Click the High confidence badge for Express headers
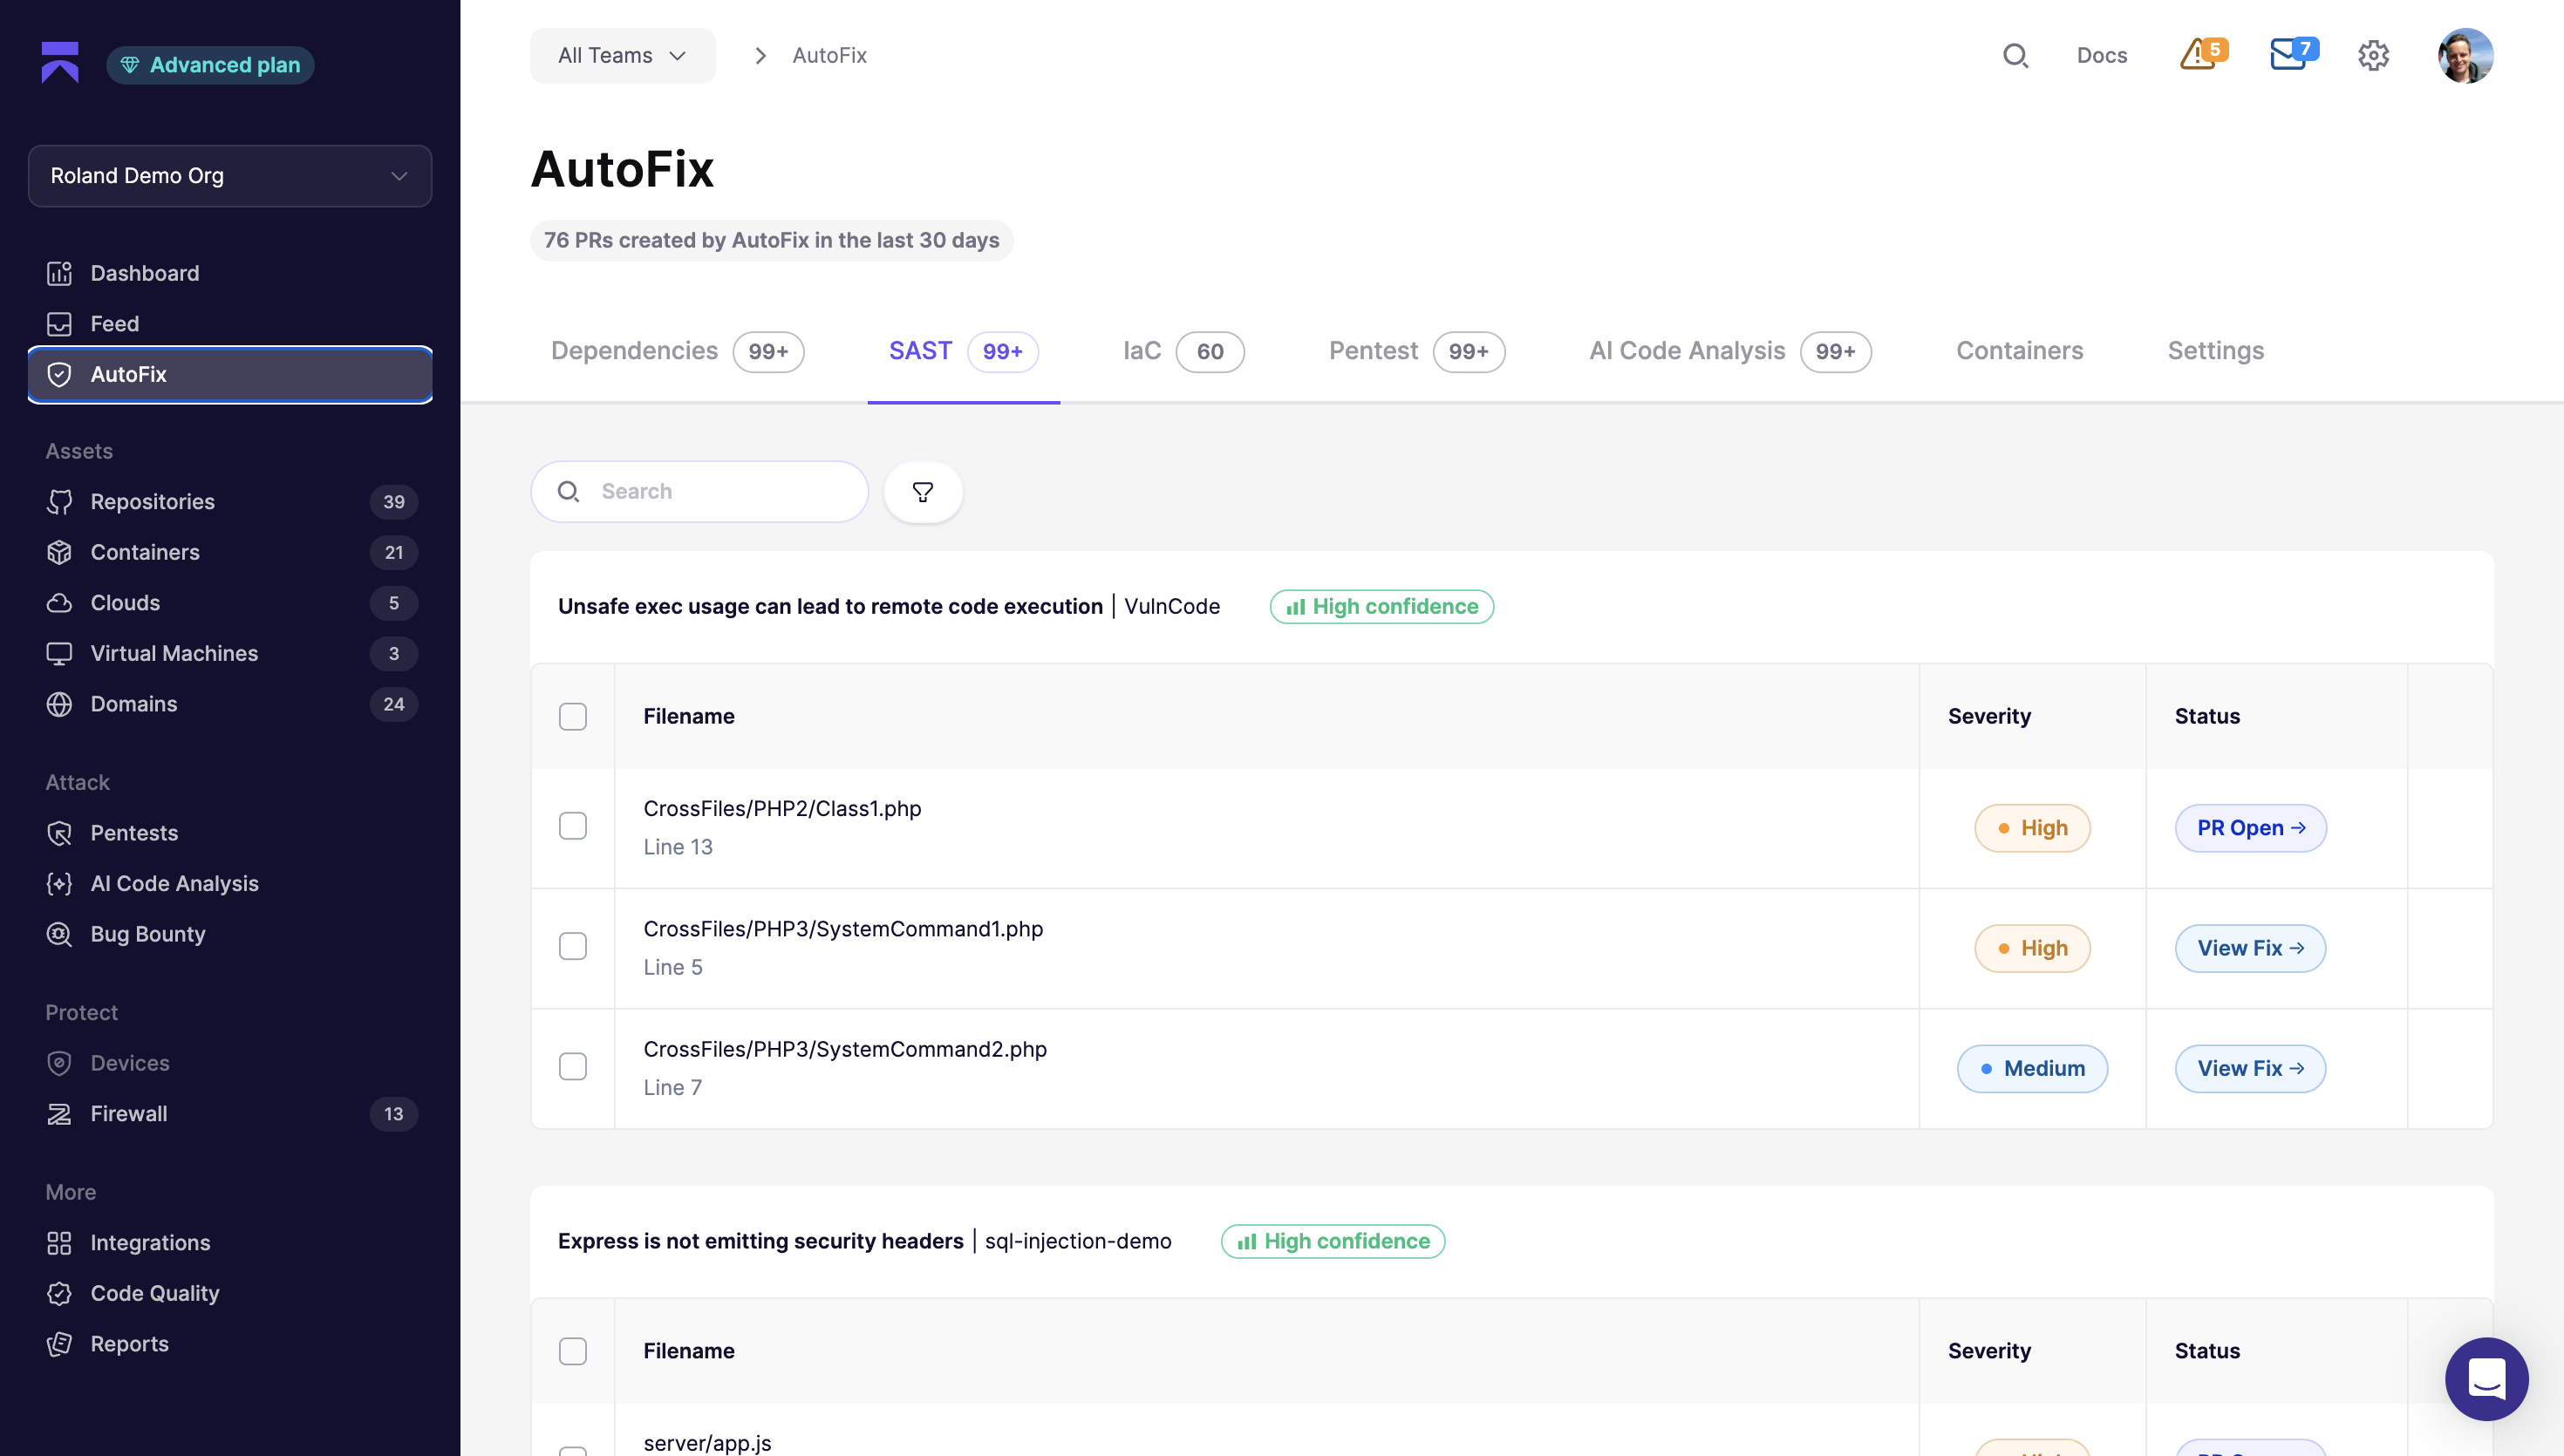Screen dimensions: 2564x1456 click(1333, 1242)
